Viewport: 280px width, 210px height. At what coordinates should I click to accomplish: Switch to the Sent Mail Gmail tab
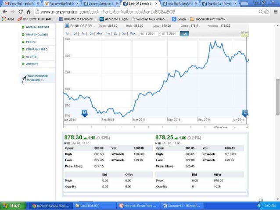click(x=22, y=4)
